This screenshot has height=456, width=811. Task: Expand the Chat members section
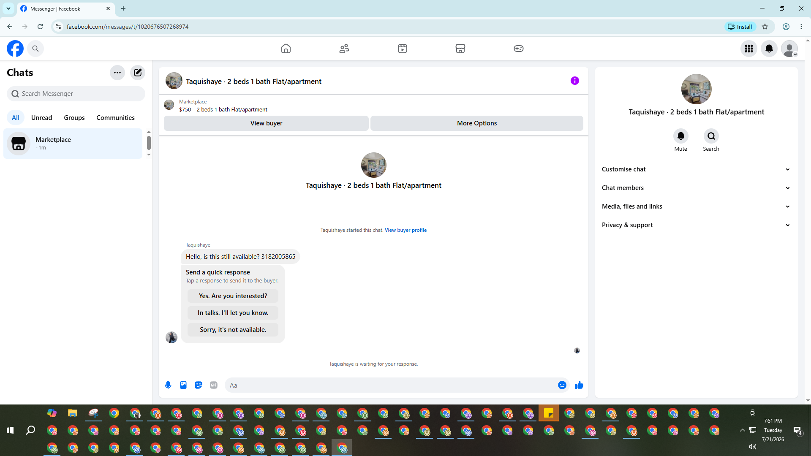click(x=697, y=188)
